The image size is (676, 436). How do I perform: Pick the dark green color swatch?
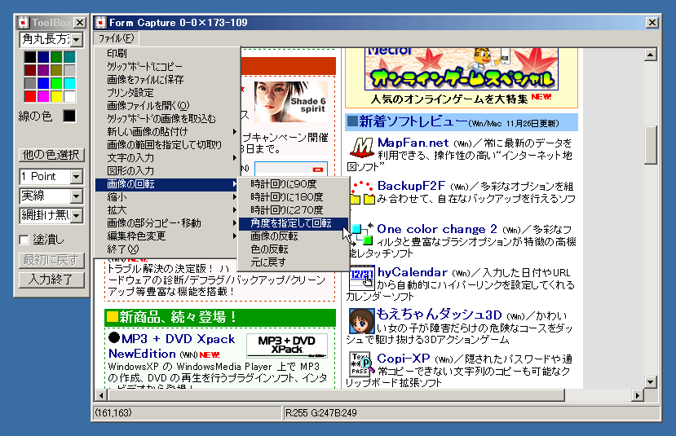[56, 57]
